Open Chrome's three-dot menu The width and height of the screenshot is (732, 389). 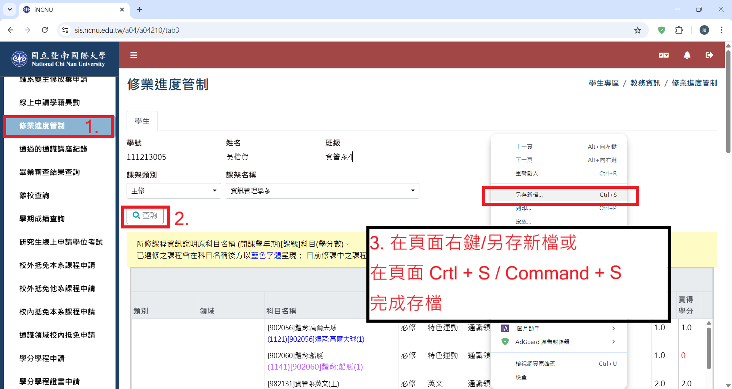tap(721, 30)
